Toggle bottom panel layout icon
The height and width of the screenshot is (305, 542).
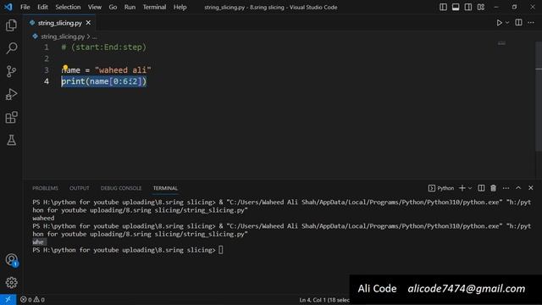coord(456,7)
